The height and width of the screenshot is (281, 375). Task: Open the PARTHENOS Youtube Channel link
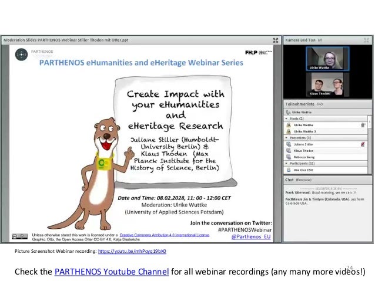pos(112,272)
